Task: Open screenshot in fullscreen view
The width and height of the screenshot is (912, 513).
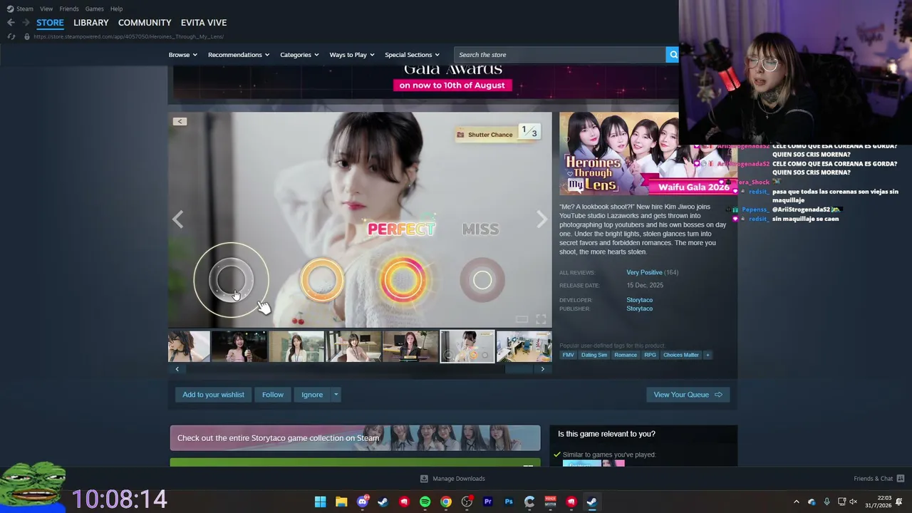Action: click(541, 319)
